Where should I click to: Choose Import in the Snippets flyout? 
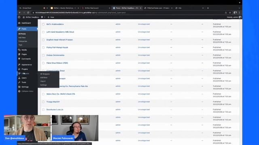tap(43, 81)
